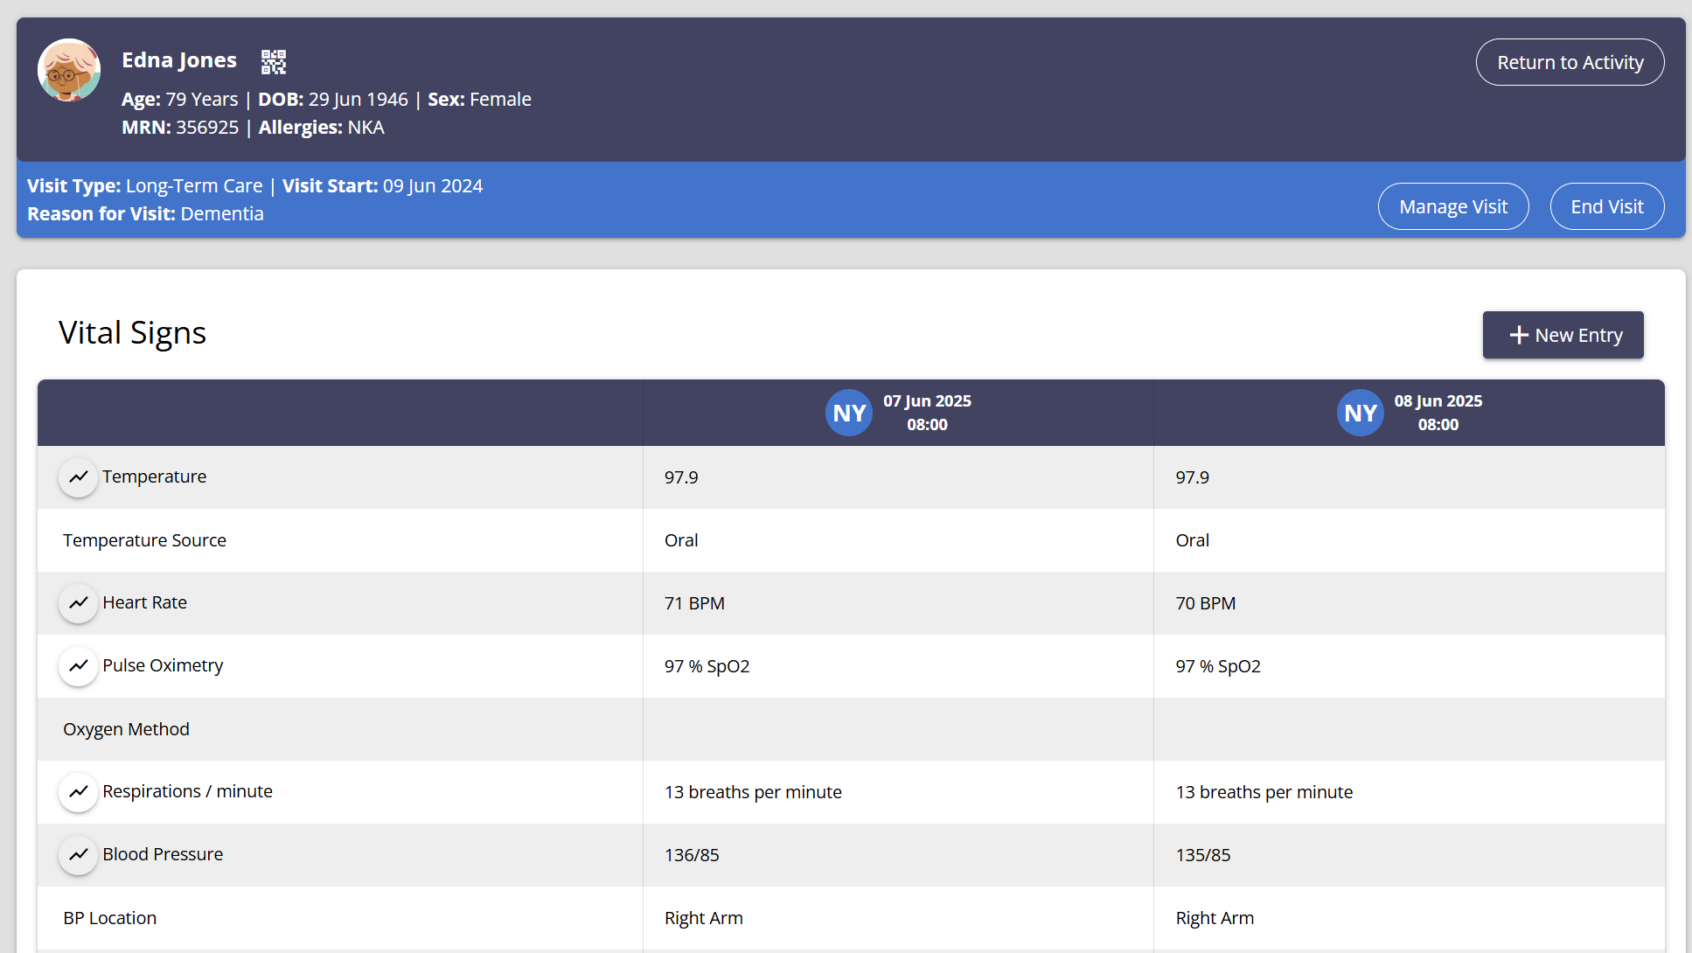Open Pulse Oximetry trend graph icon
This screenshot has height=953, width=1692.
pyautogui.click(x=78, y=666)
